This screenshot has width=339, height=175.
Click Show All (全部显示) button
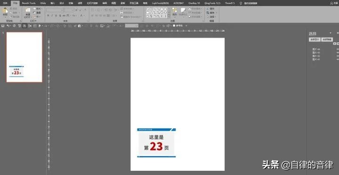[315, 40]
